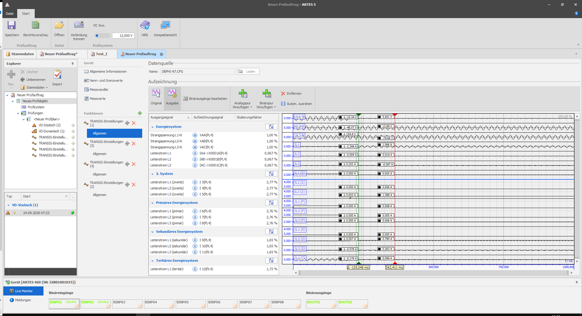Click the Datenquelle Name field
Viewport: 582px width, 316px height.
pos(198,72)
